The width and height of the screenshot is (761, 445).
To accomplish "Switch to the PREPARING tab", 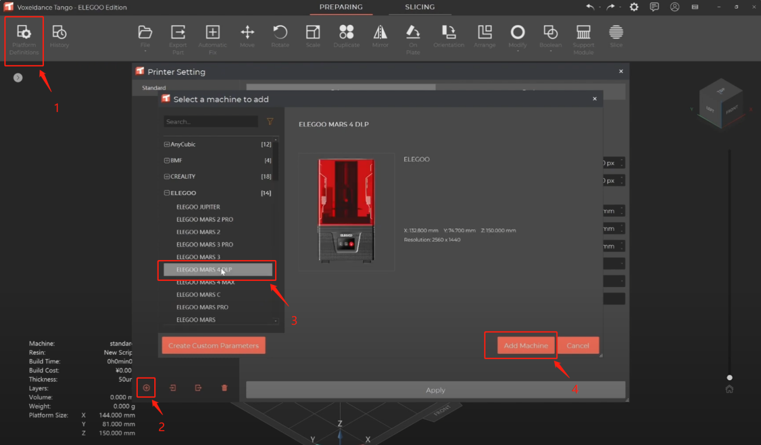I will coord(341,7).
